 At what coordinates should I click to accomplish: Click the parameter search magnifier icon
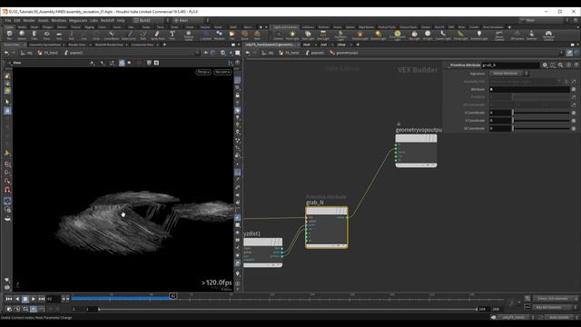(561, 64)
